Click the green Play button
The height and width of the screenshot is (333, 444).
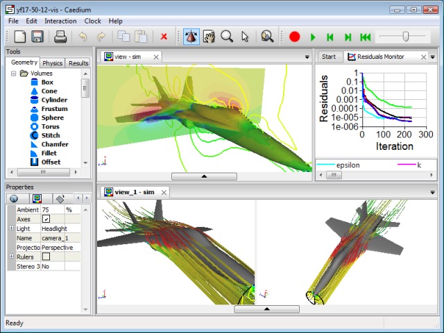point(313,37)
